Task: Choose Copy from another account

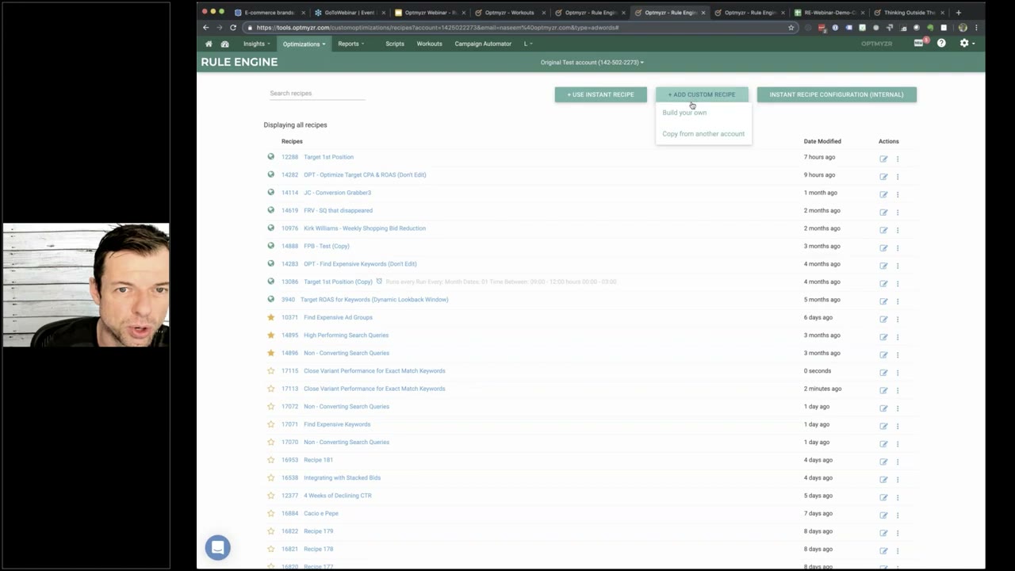Action: click(x=703, y=134)
